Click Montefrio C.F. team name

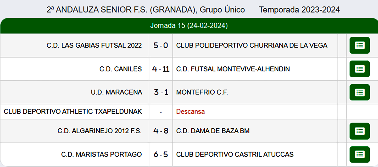pos(202,92)
